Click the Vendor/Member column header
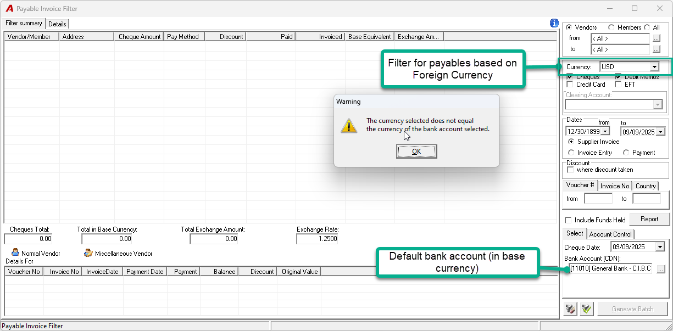673x331 pixels. coord(32,37)
